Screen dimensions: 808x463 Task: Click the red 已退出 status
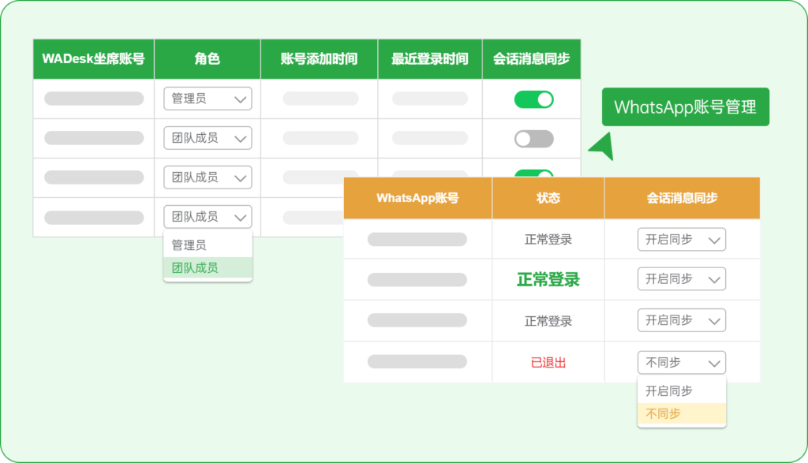click(x=548, y=363)
